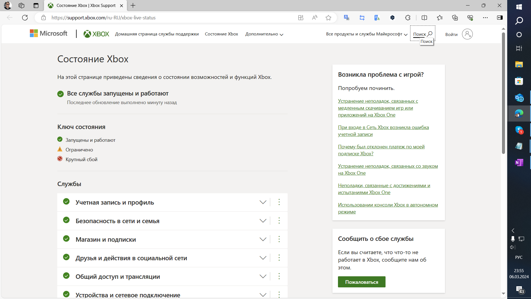Viewport: 531px width, 299px height.
Task: Expand Друзья и действия в социальной сети
Action: (x=263, y=258)
